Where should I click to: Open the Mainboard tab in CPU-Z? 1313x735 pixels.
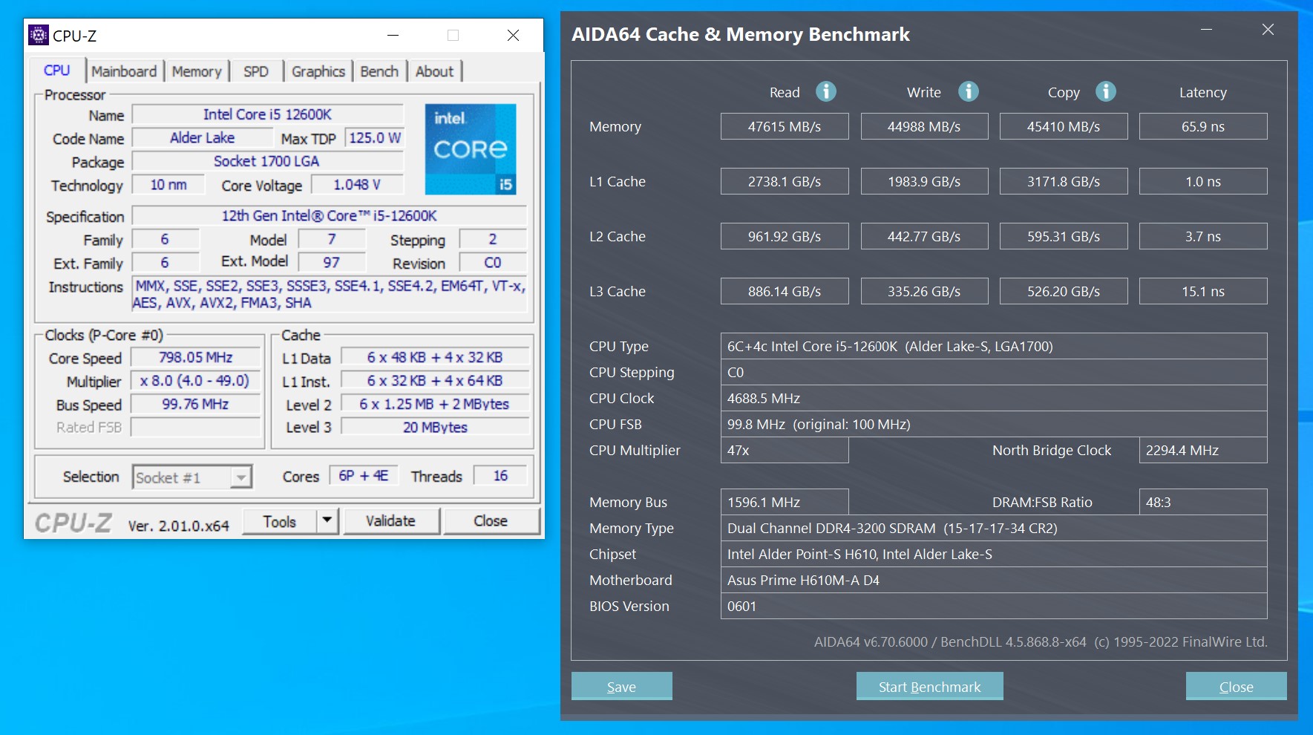[124, 71]
